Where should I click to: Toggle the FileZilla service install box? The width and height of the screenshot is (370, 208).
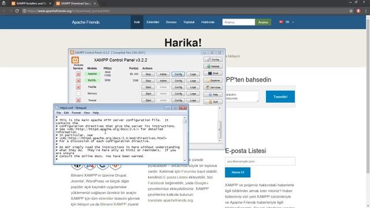click(79, 87)
